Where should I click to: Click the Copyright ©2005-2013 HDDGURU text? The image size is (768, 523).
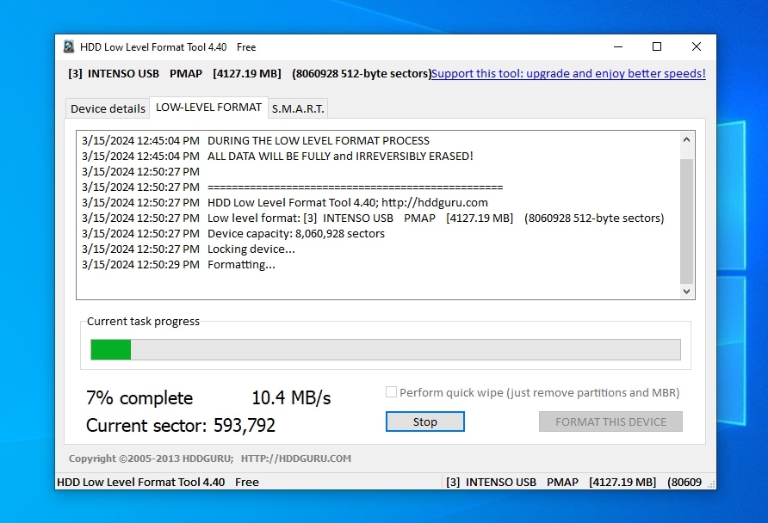151,458
